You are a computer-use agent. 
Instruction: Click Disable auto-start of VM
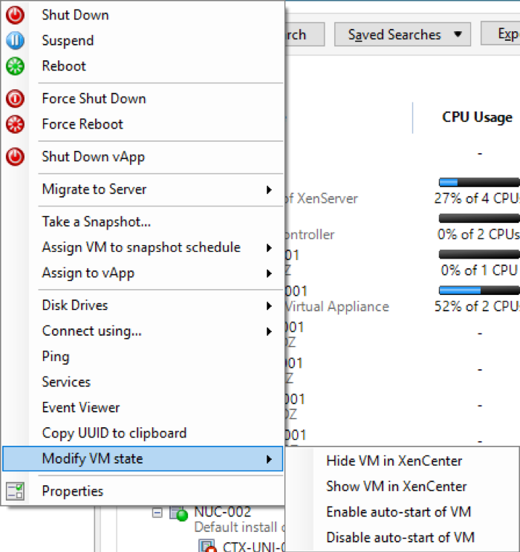point(400,537)
